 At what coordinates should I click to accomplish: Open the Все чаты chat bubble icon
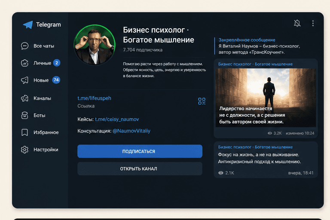(x=24, y=46)
